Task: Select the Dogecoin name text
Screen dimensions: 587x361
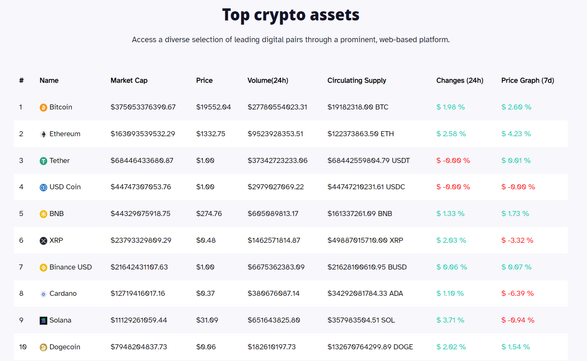Action: pyautogui.click(x=65, y=347)
